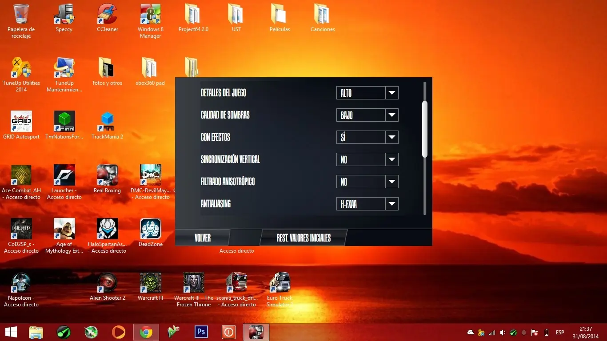Viewport: 607px width, 341px height.
Task: Launch Real Boxing from desktop
Action: click(x=108, y=179)
